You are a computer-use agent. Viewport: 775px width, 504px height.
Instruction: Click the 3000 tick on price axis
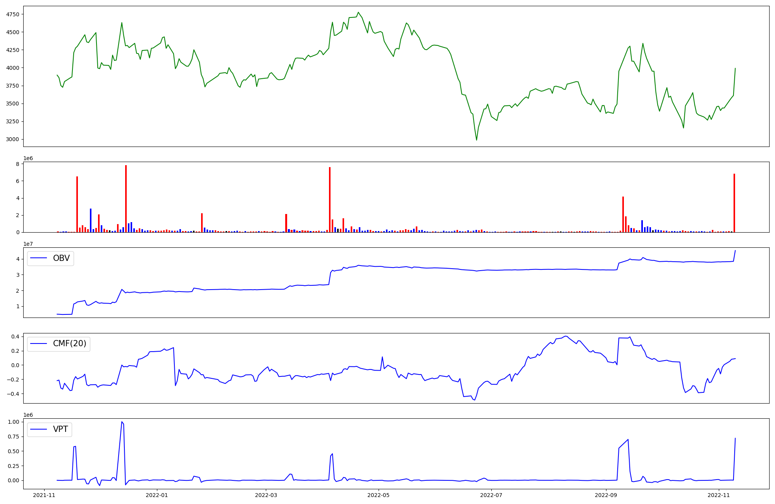[x=12, y=139]
